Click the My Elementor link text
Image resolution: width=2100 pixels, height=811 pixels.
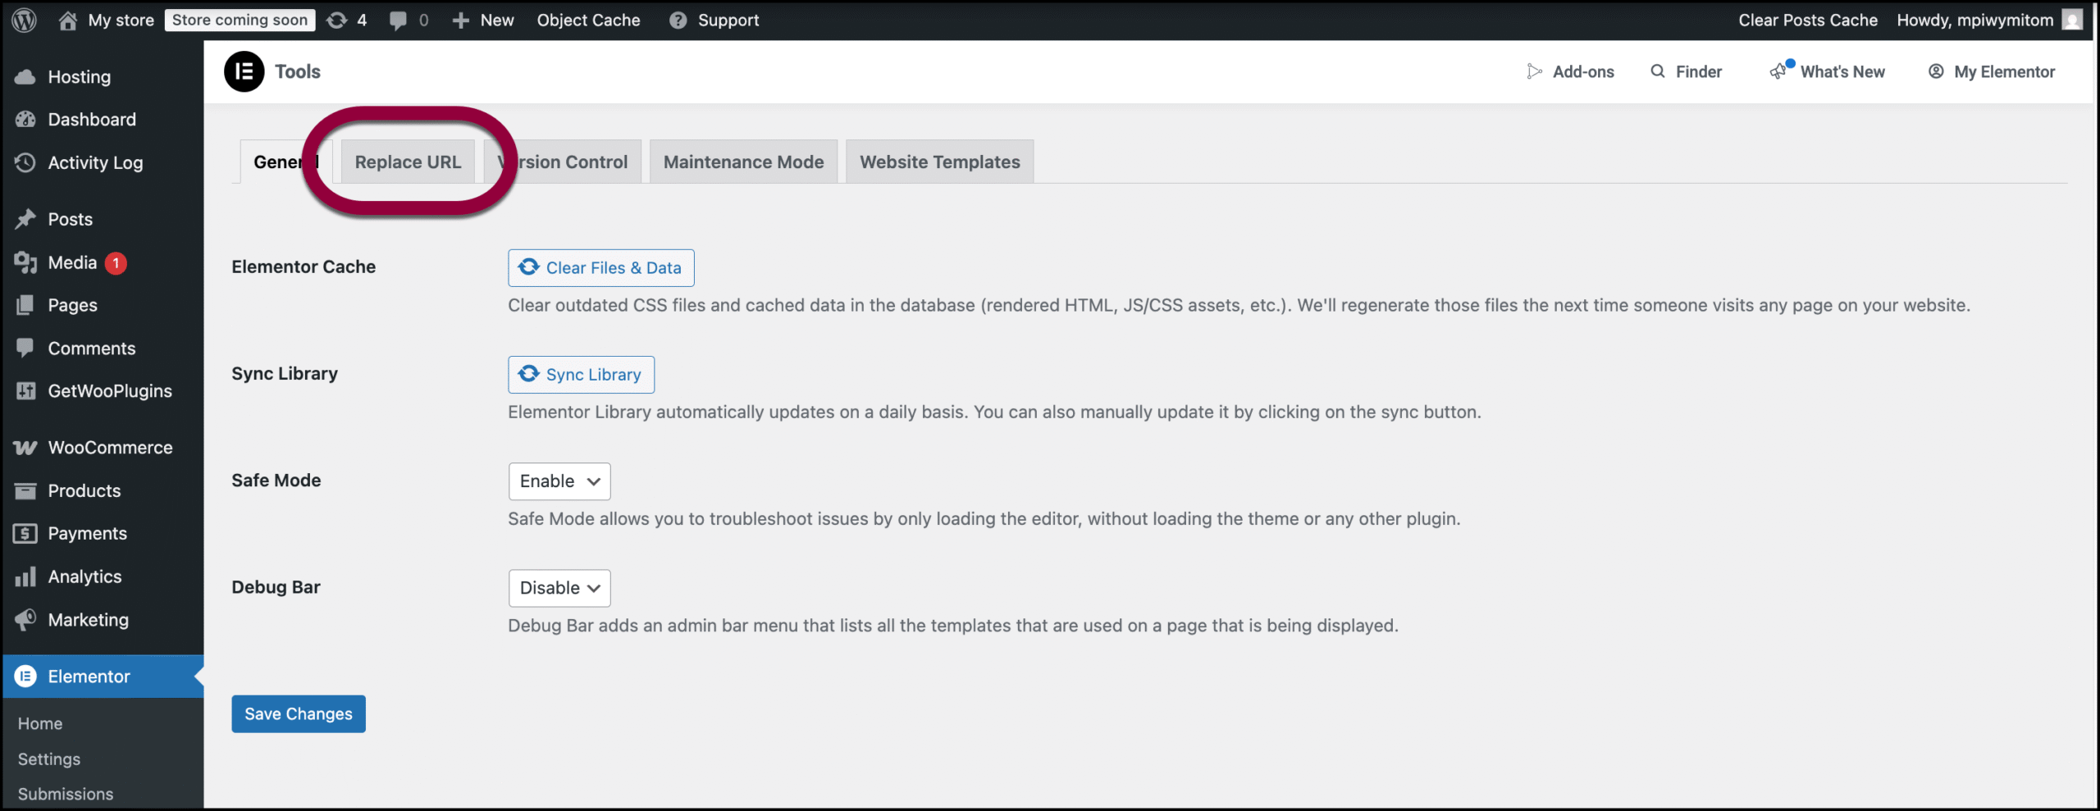coord(2004,71)
